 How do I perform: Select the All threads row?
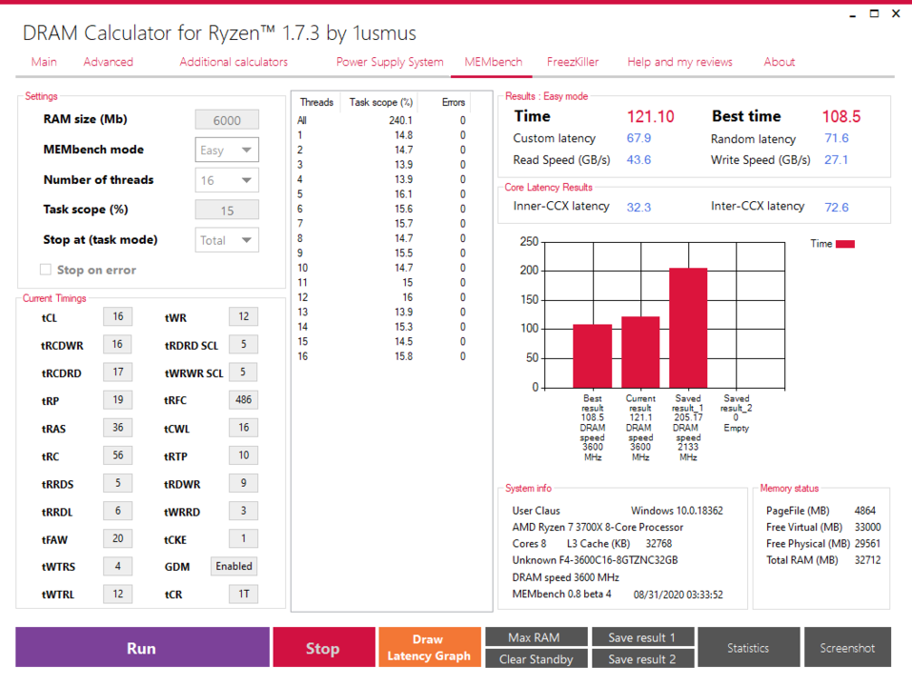click(382, 120)
